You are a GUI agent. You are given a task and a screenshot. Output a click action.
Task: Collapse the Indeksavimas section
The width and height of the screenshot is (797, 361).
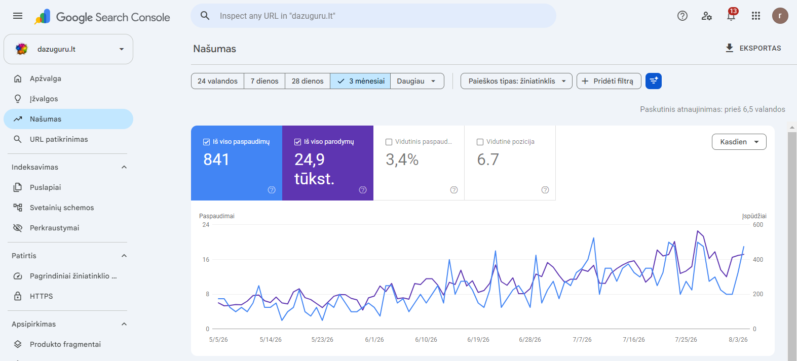click(x=124, y=167)
